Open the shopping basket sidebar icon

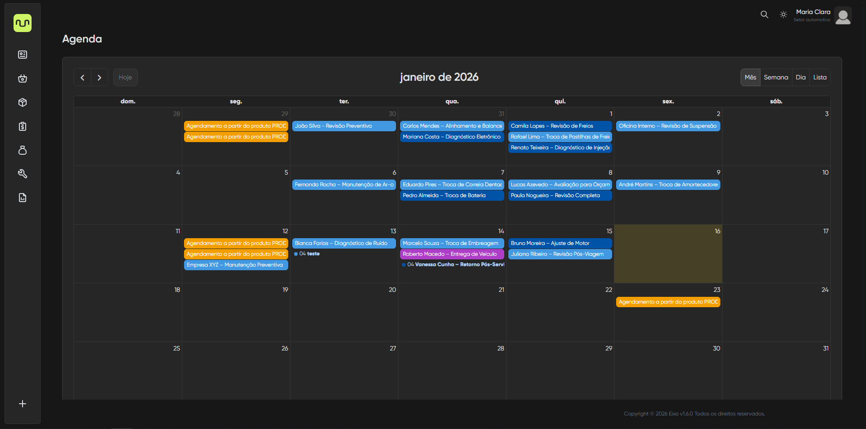[x=23, y=78]
